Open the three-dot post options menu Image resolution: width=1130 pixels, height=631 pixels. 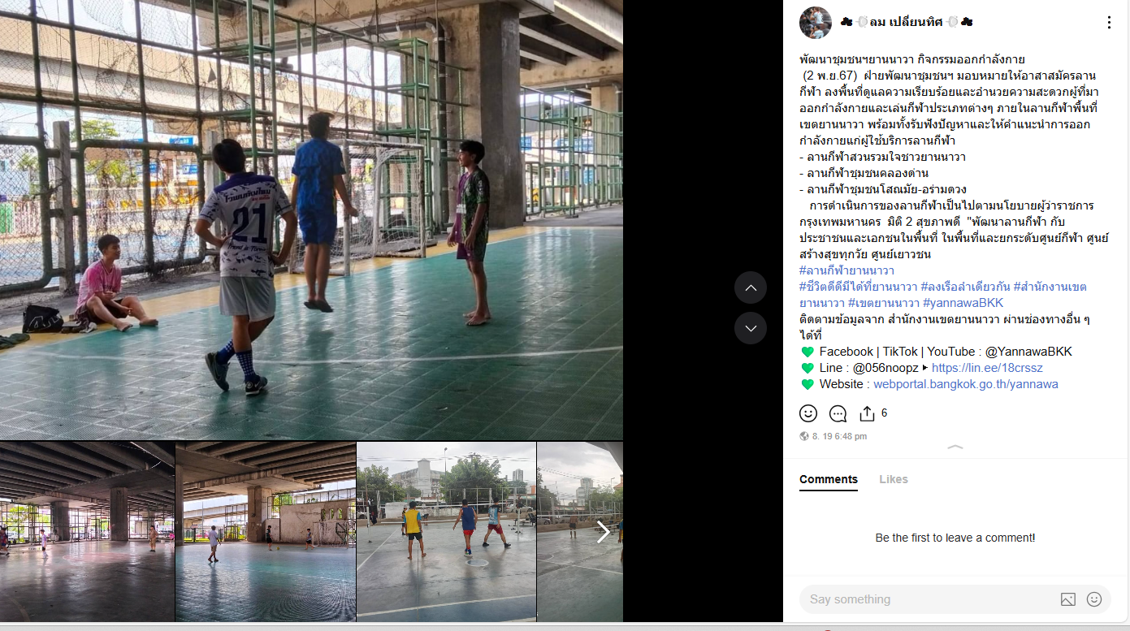[1109, 23]
